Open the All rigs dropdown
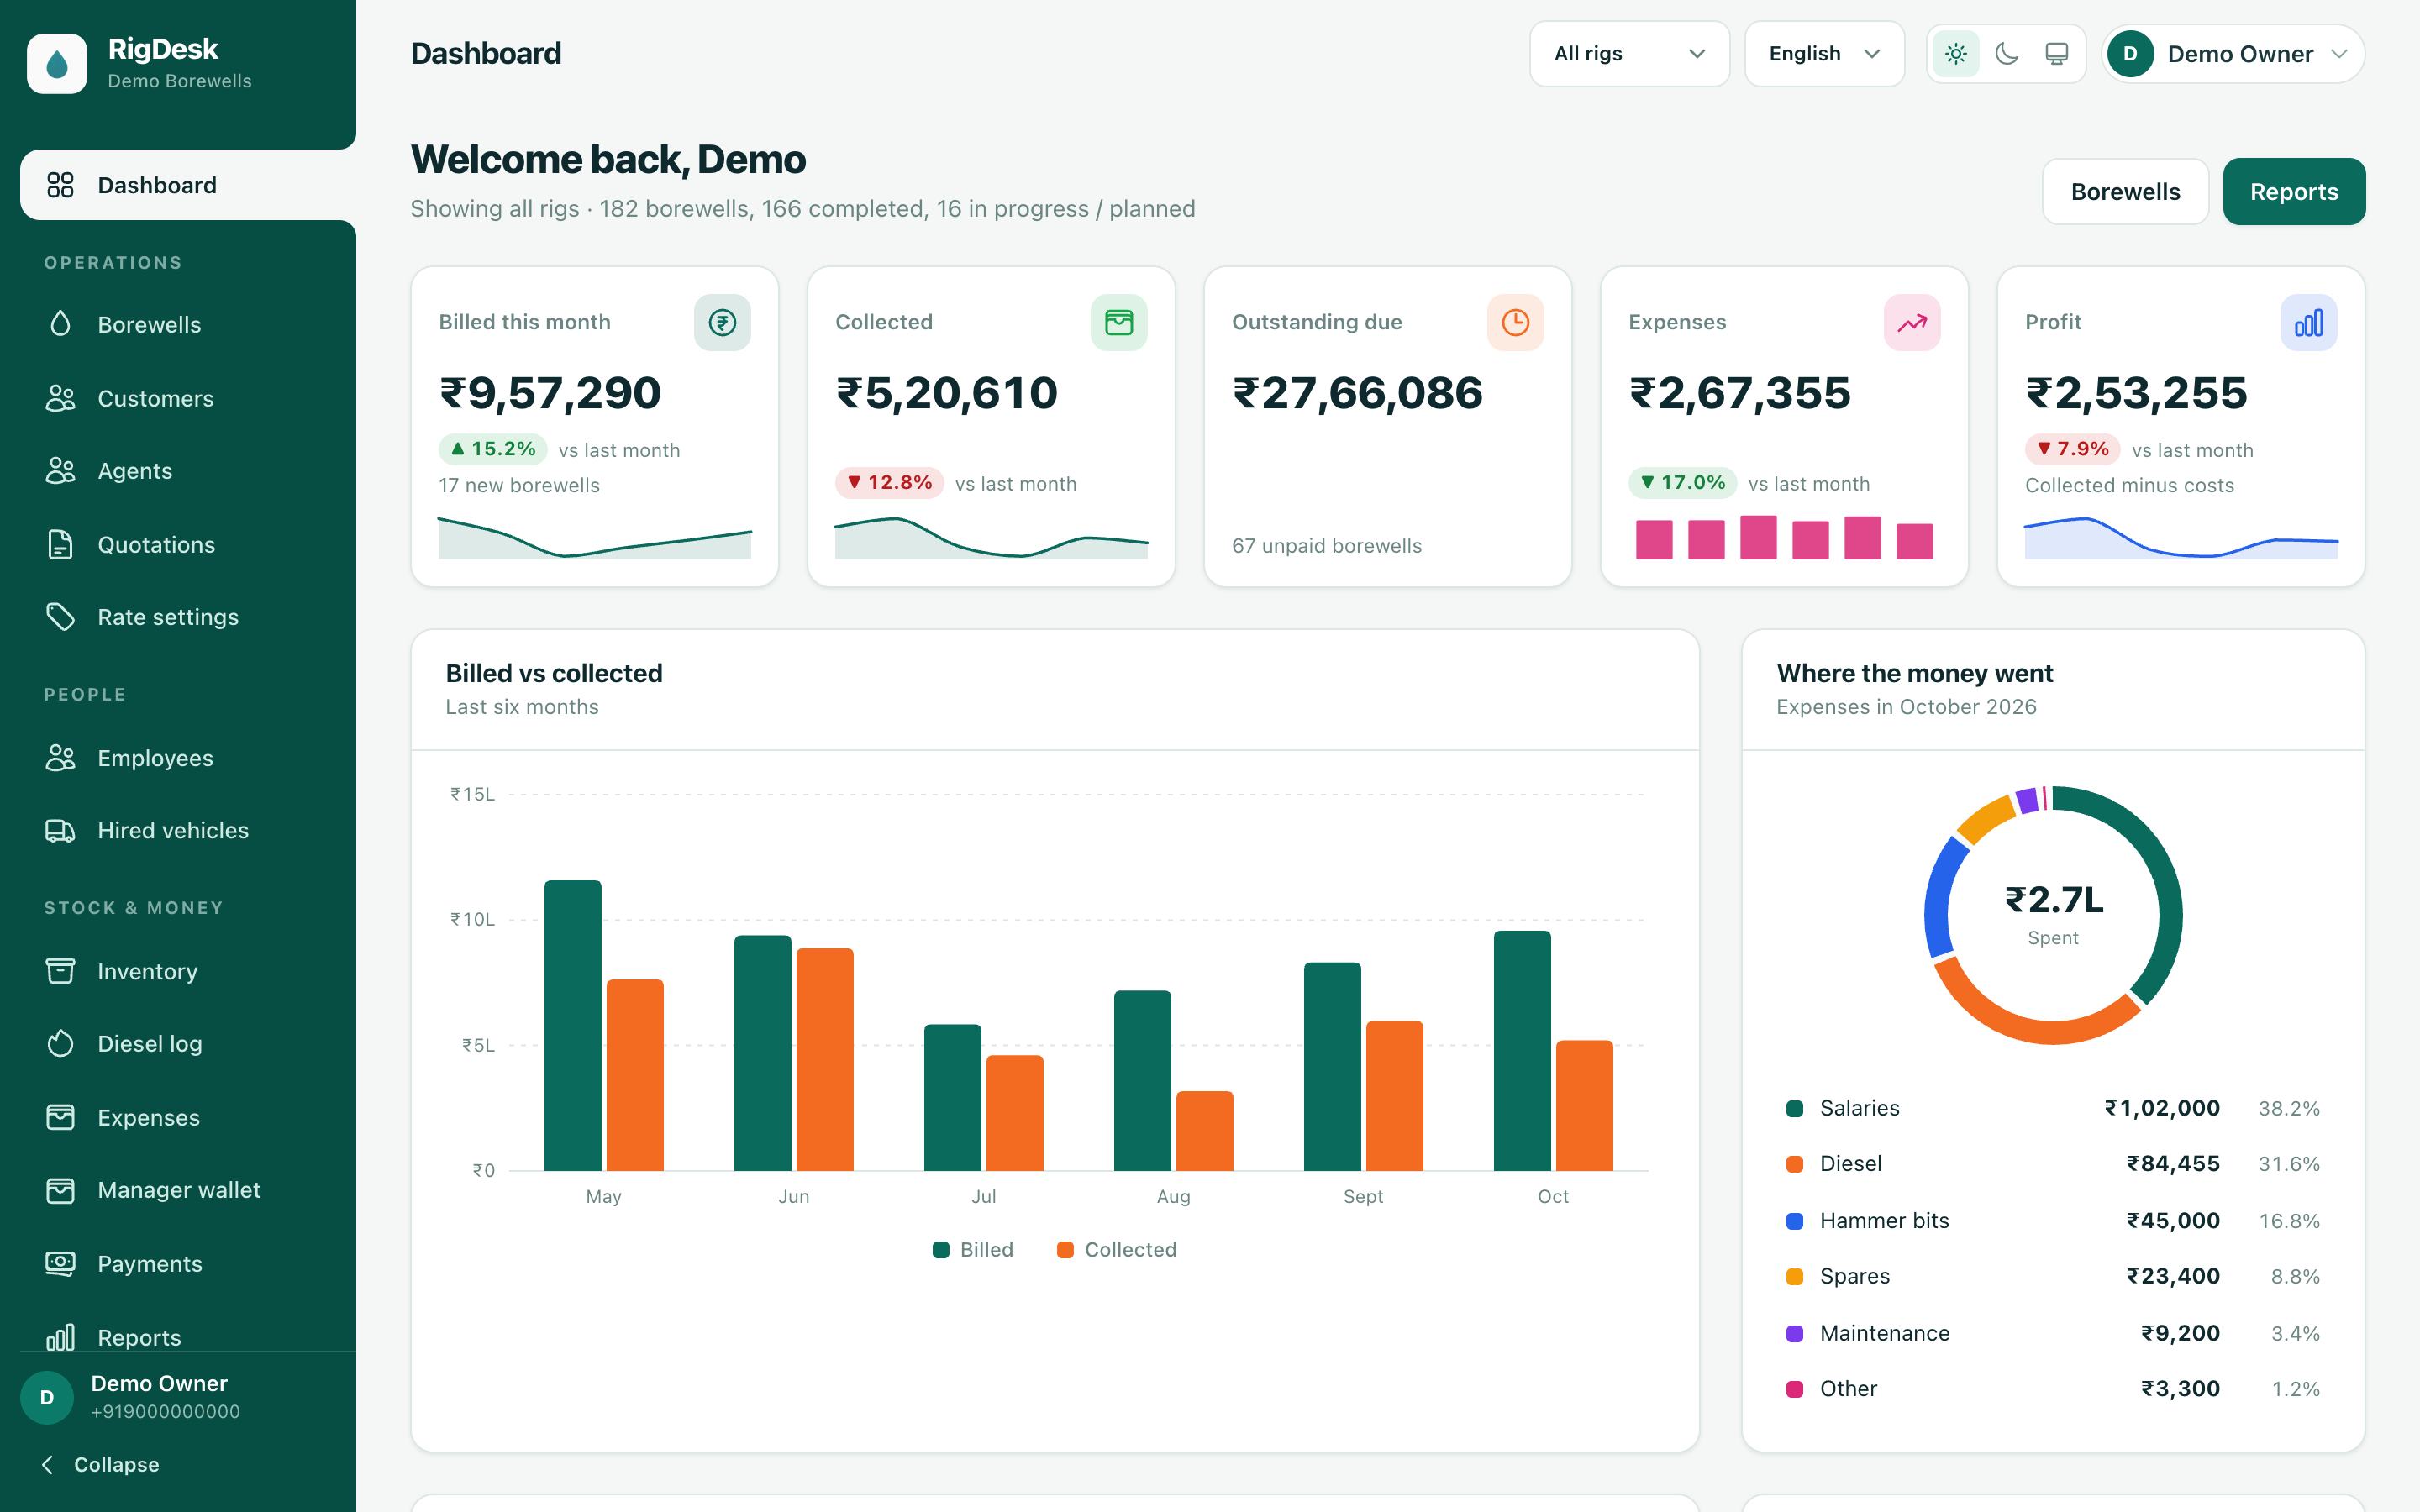The width and height of the screenshot is (2420, 1512). pyautogui.click(x=1629, y=54)
